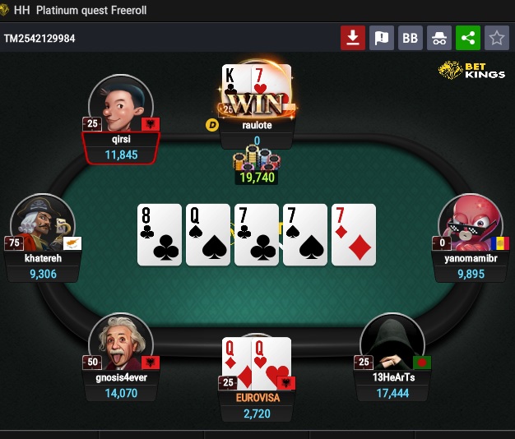Click the hand ID TM2542129984 text
Image resolution: width=515 pixels, height=439 pixels.
(x=39, y=39)
